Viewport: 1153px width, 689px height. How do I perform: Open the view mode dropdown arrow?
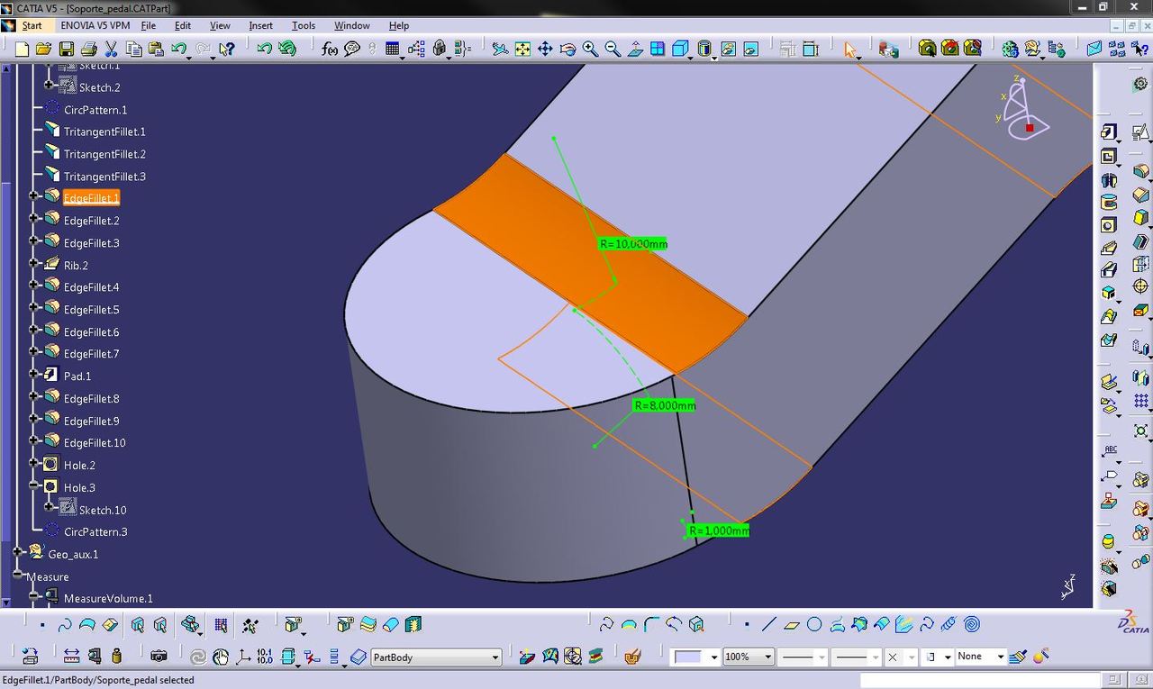point(713,57)
